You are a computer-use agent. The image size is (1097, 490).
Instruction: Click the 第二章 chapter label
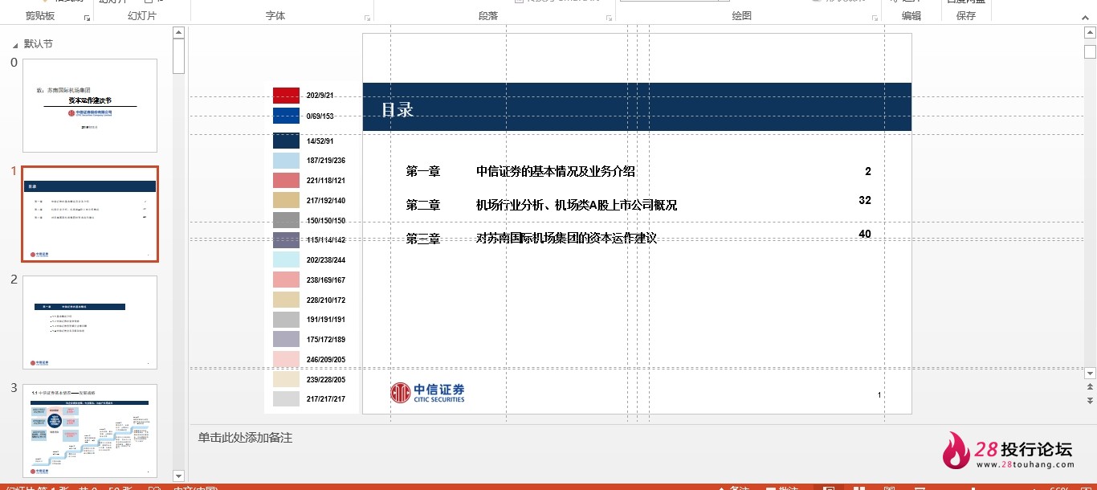(423, 206)
